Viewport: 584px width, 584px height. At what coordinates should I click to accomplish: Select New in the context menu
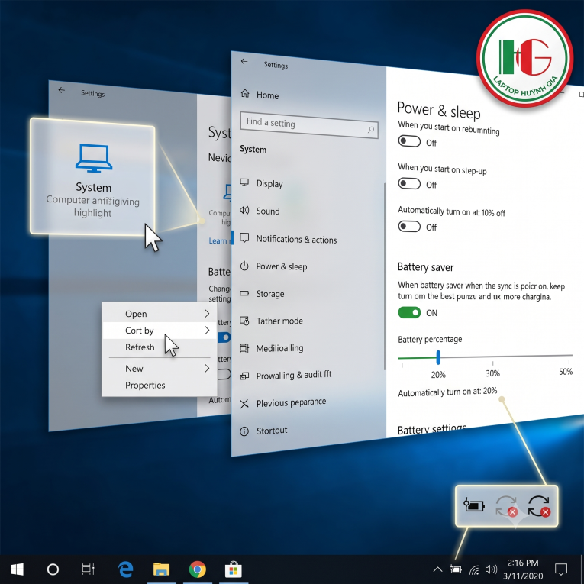[x=134, y=369]
